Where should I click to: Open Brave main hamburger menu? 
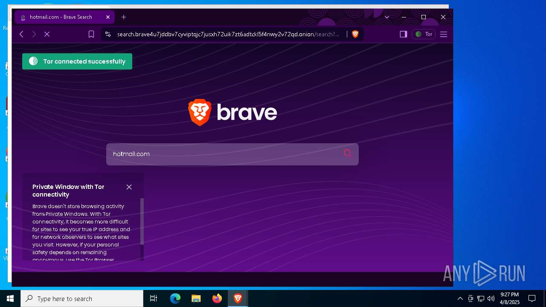tap(444, 34)
